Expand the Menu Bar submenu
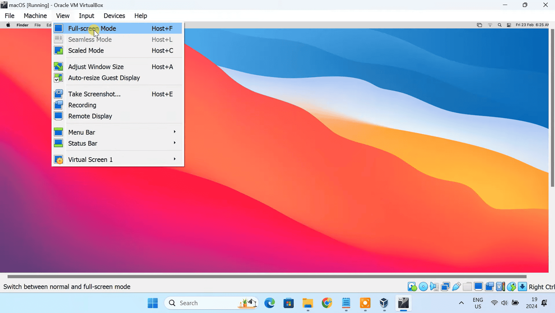The image size is (555, 313). click(x=81, y=132)
